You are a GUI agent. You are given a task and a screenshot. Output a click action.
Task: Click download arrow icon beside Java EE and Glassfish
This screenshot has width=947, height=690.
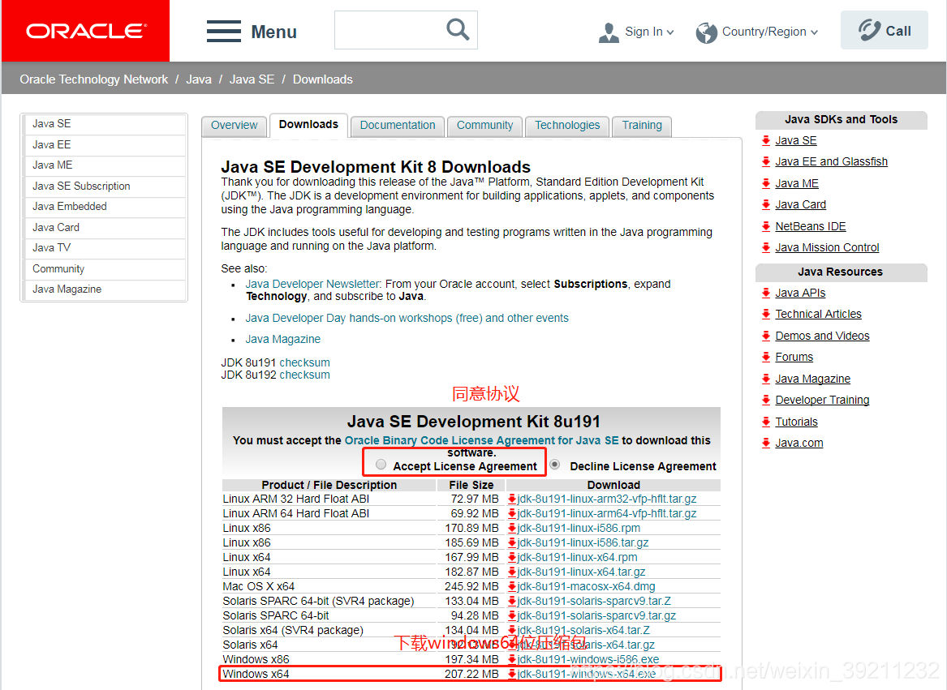click(x=766, y=162)
